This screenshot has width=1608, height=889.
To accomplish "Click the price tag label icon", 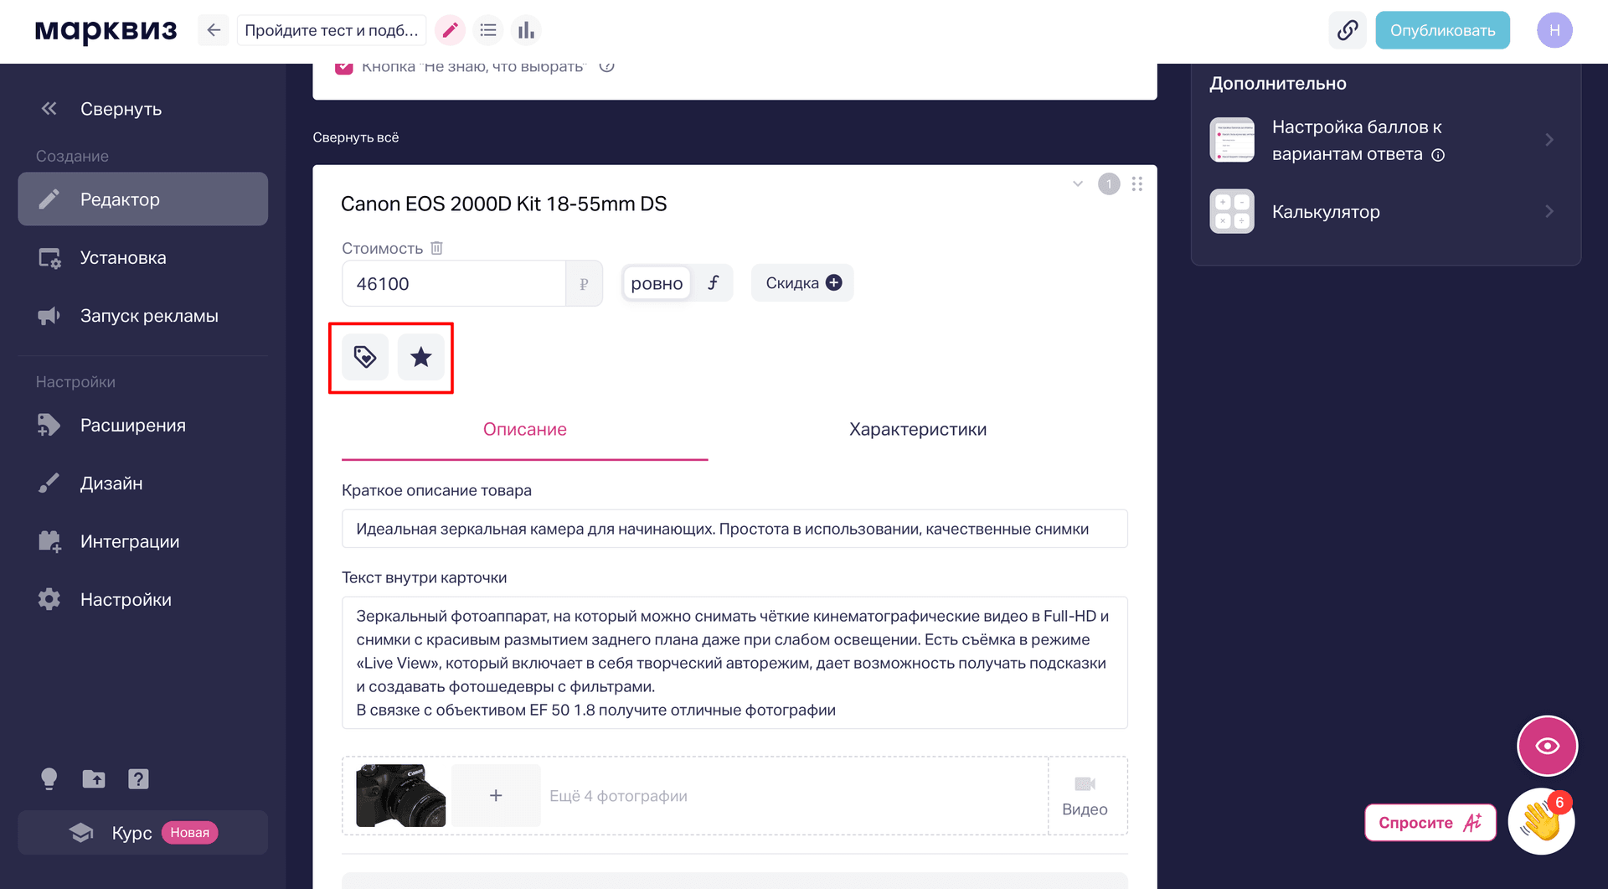I will 365,357.
